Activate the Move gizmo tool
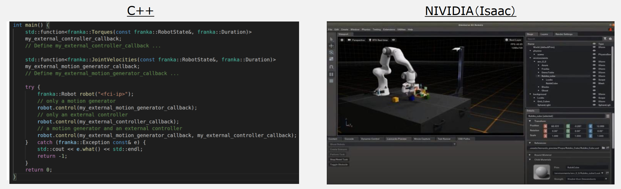 pyautogui.click(x=331, y=46)
